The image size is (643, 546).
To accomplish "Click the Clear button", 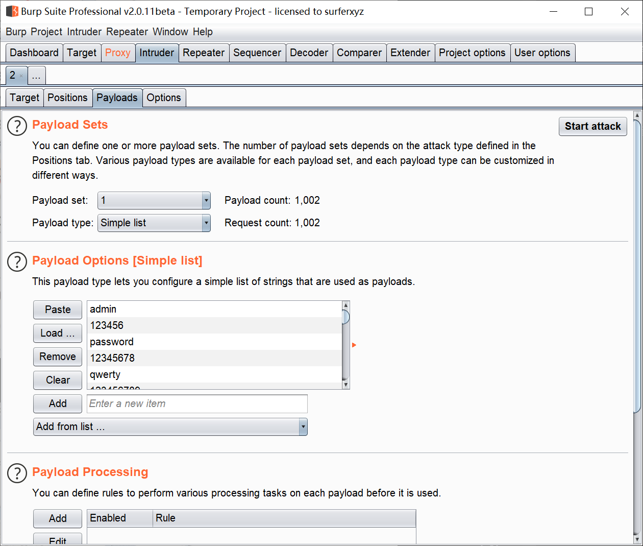I will (58, 380).
